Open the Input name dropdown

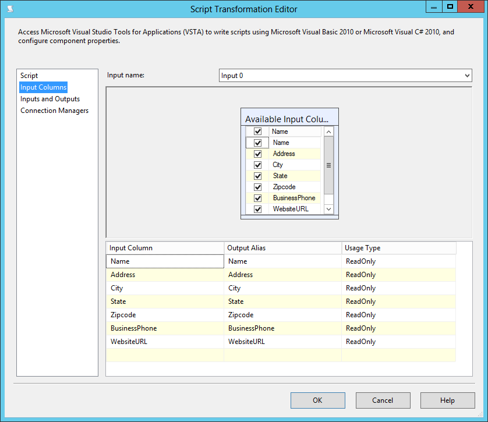tap(467, 75)
